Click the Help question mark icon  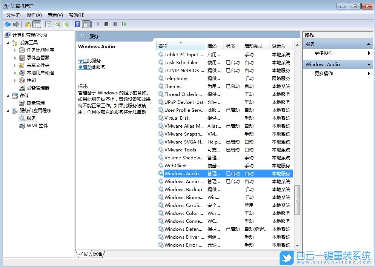76,24
